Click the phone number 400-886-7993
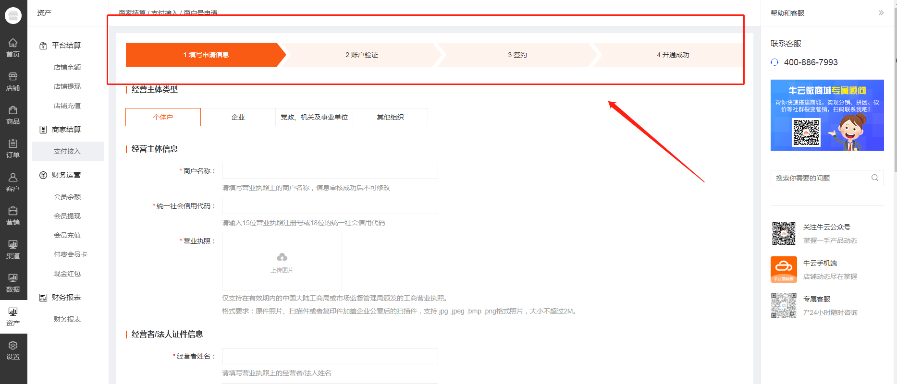This screenshot has height=384, width=897. 811,62
